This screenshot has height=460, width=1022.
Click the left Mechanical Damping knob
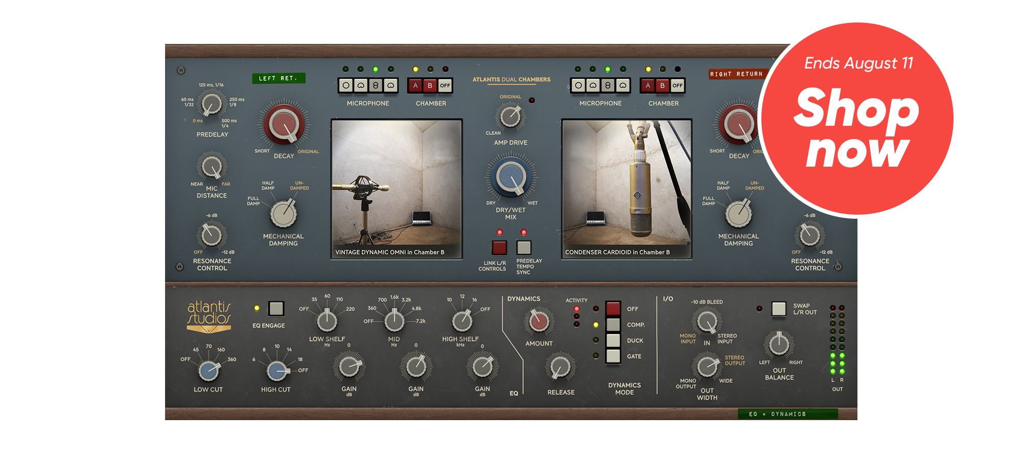283,214
